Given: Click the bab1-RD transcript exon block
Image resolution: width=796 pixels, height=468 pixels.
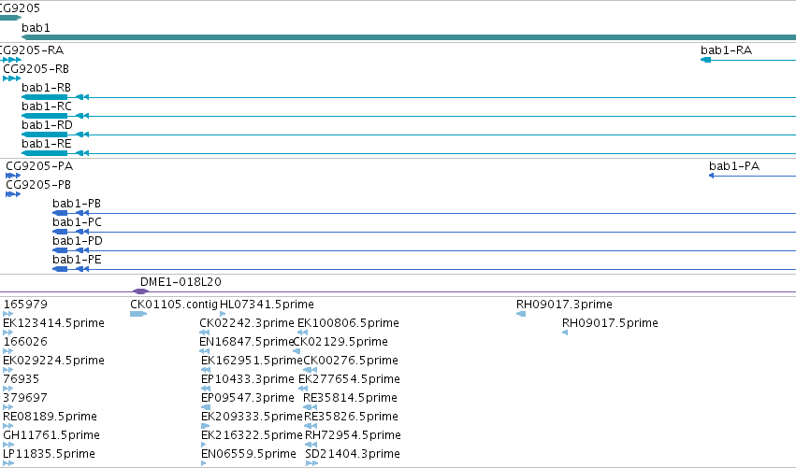Looking at the screenshot, I should click(45, 135).
